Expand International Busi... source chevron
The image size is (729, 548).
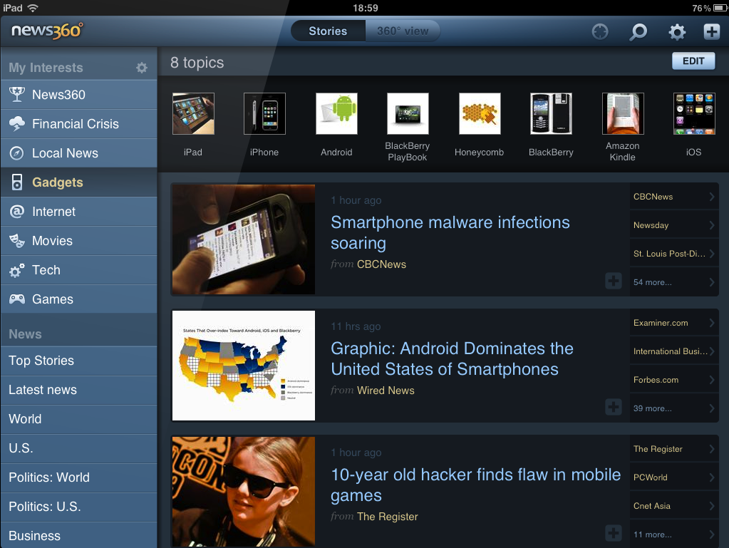click(x=711, y=351)
